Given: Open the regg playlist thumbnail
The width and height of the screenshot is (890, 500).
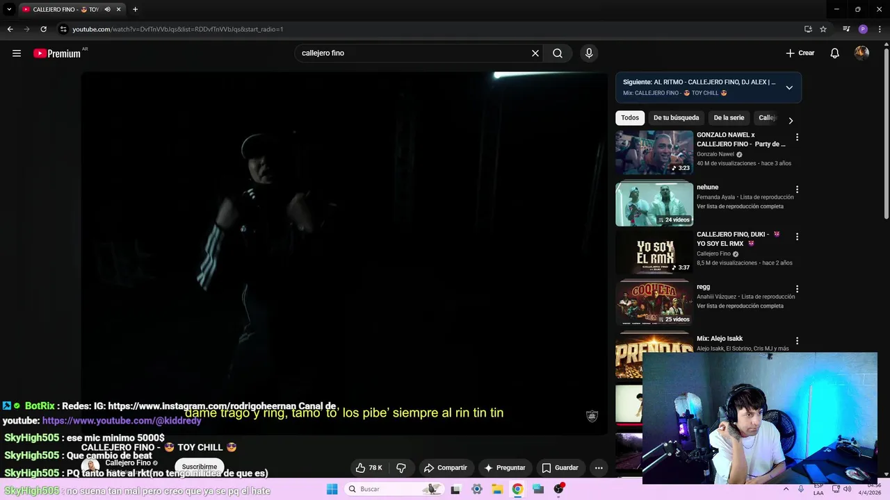Looking at the screenshot, I should pos(654,303).
